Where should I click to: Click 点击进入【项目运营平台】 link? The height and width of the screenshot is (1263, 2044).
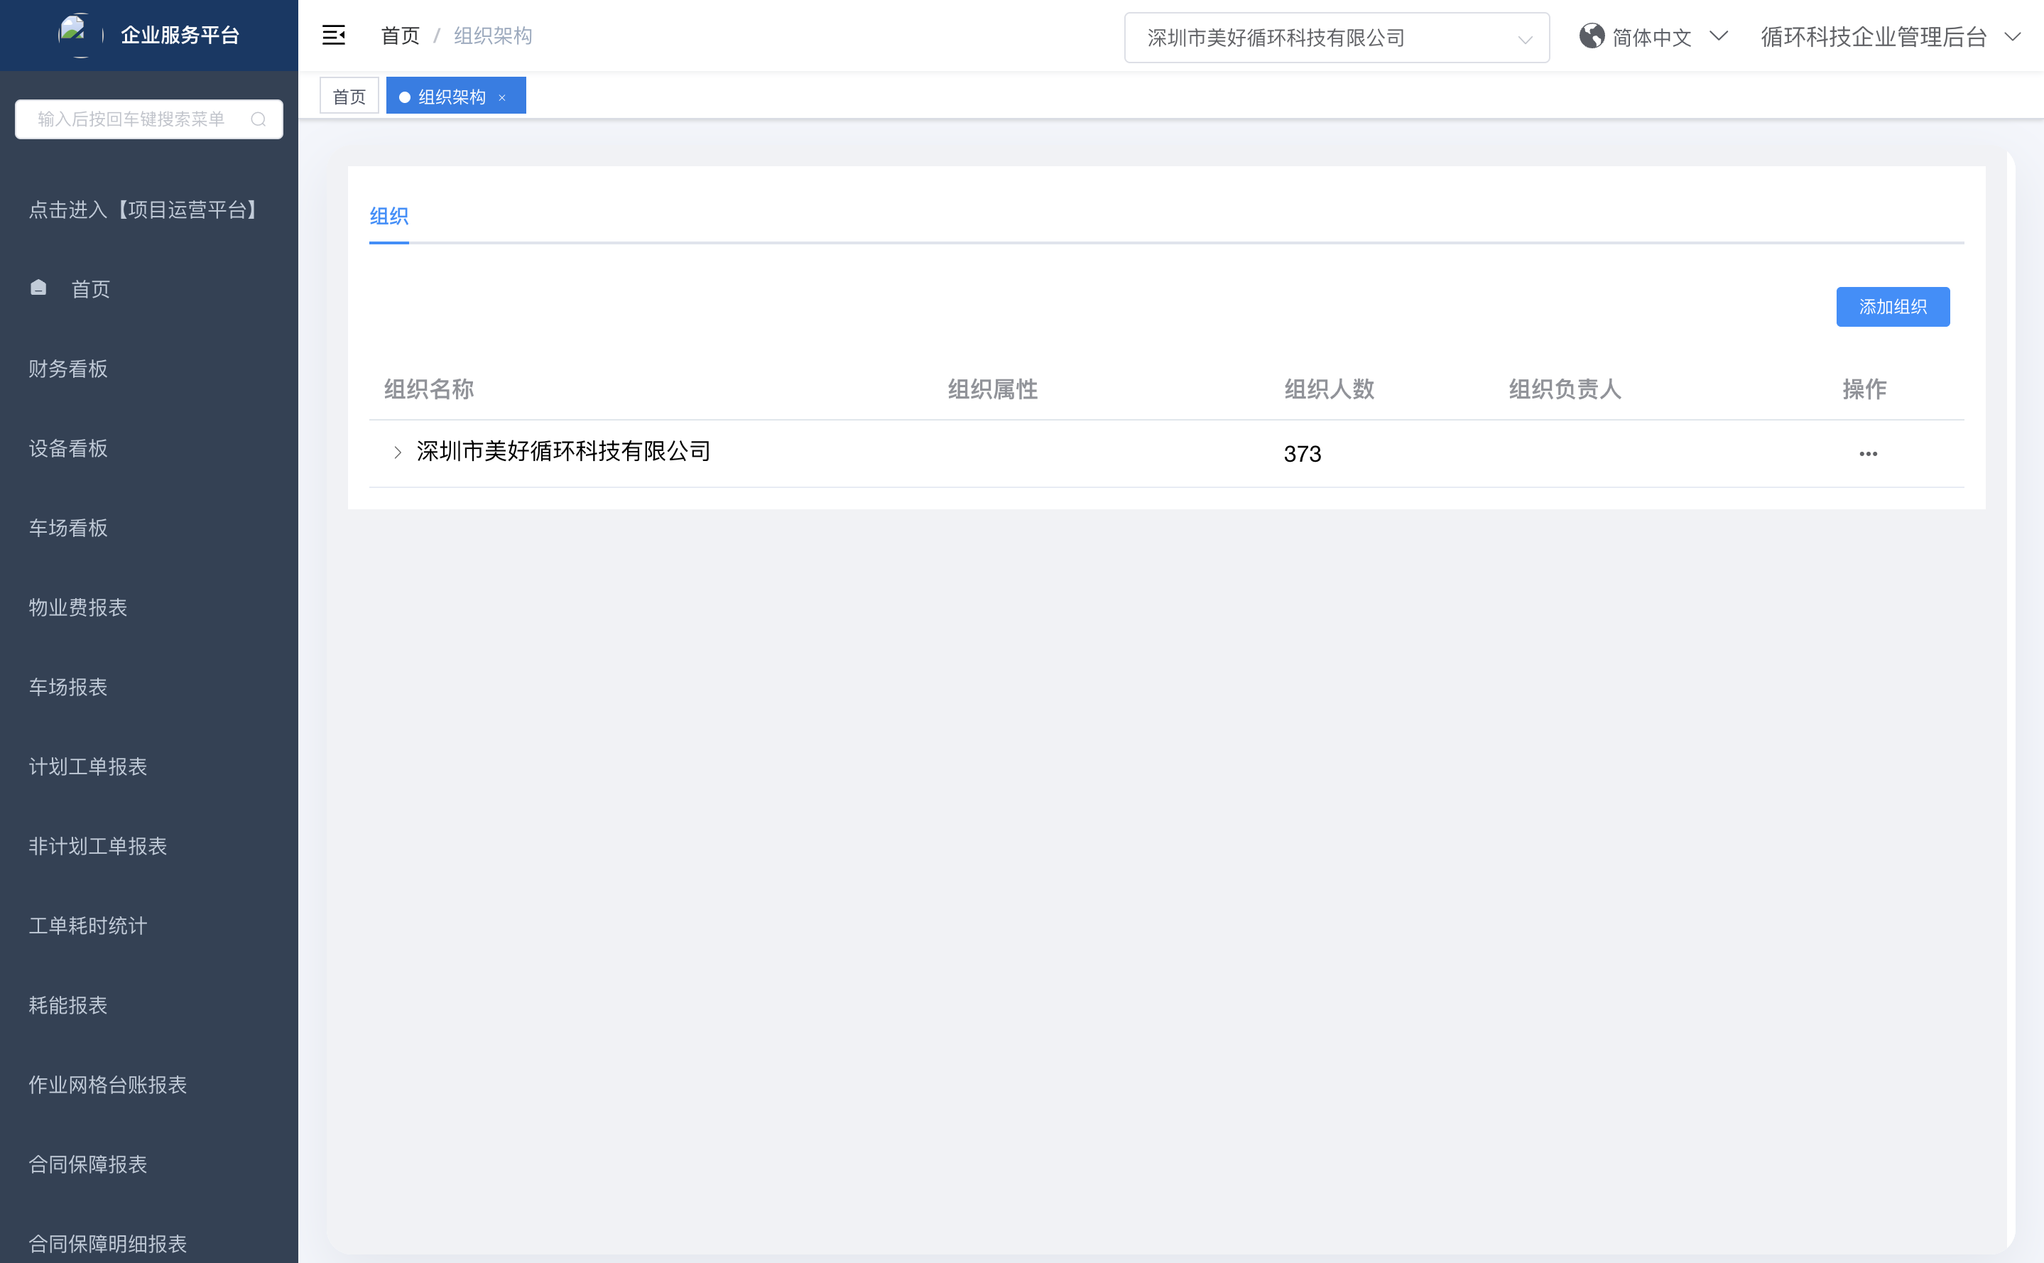pos(143,210)
